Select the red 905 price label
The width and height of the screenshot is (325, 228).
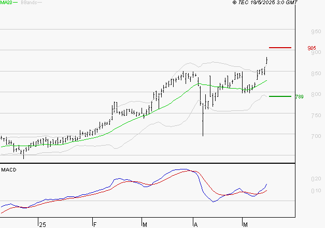click(x=312, y=48)
